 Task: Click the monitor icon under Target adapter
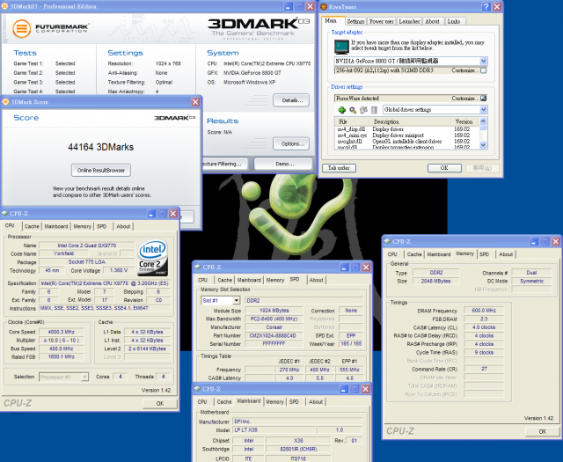[341, 47]
